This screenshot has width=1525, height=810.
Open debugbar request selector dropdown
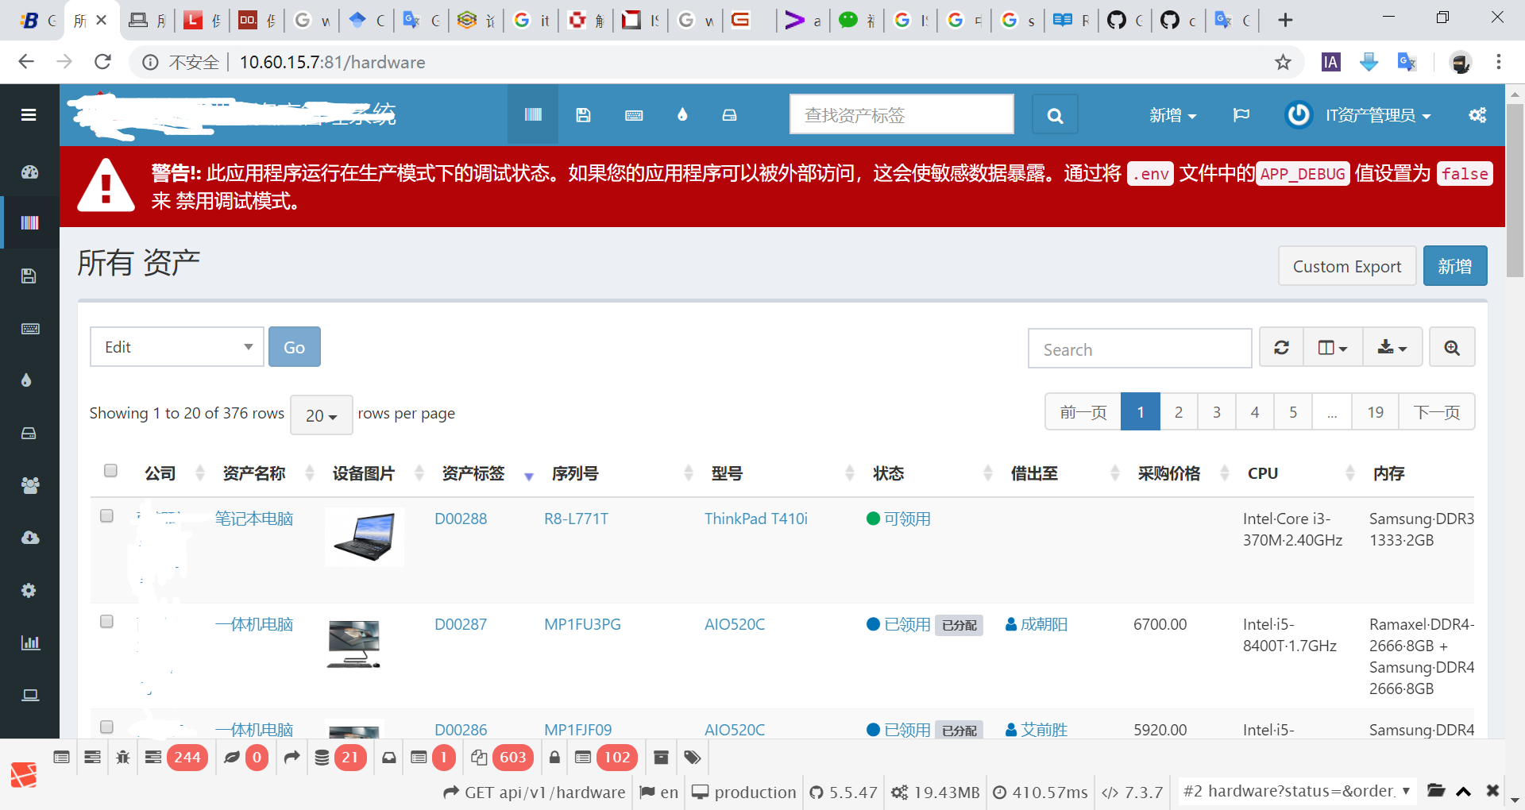1296,791
